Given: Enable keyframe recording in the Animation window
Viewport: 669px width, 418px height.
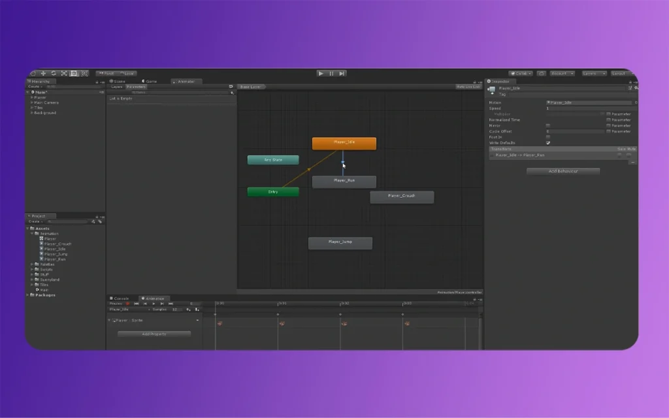Looking at the screenshot, I should [127, 304].
